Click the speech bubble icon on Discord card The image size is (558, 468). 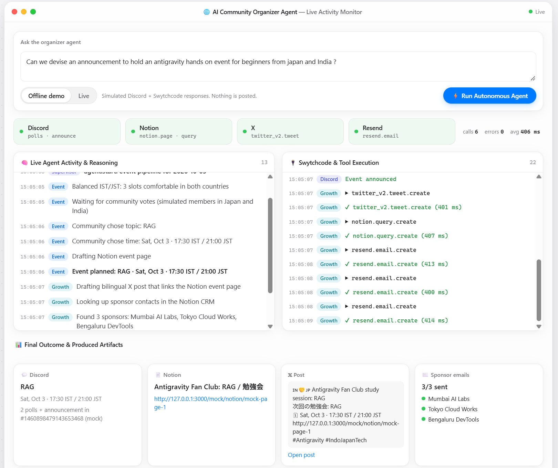pyautogui.click(x=24, y=375)
